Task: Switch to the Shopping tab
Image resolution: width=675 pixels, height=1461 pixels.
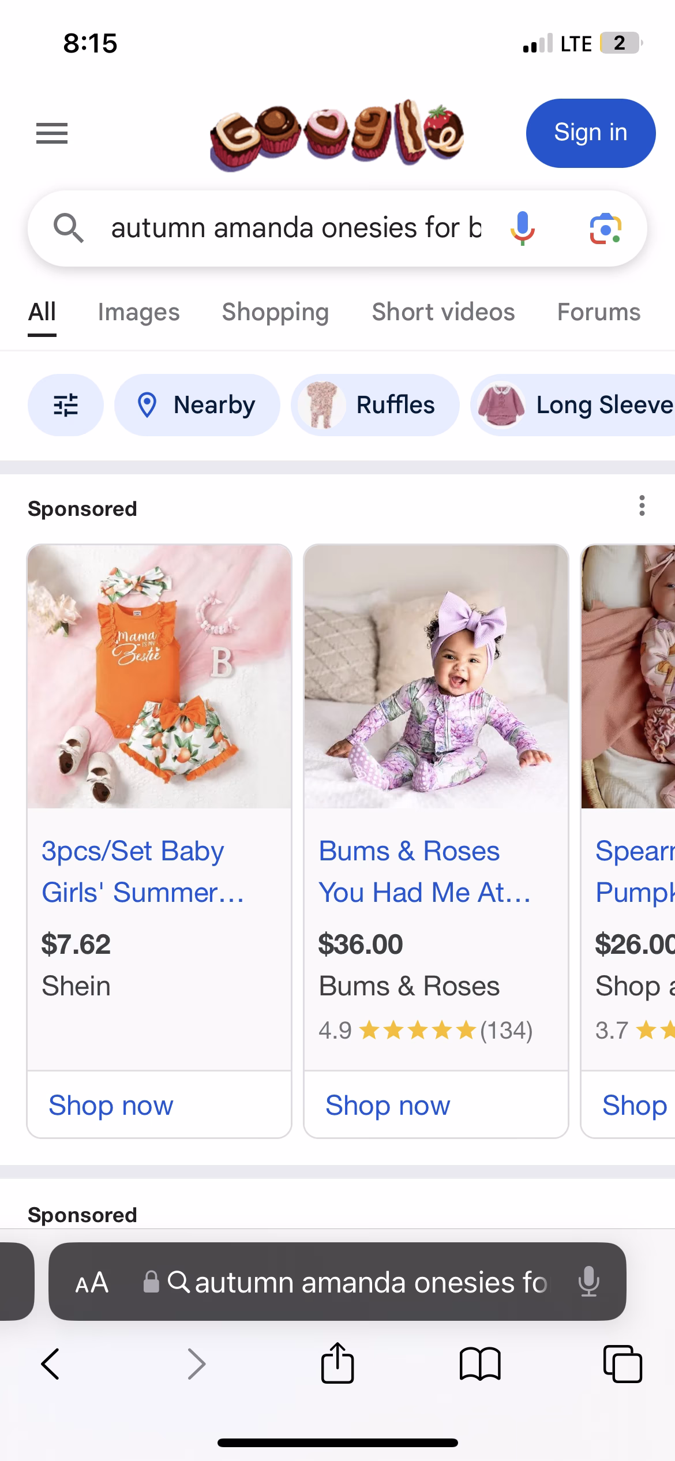Action: [275, 312]
